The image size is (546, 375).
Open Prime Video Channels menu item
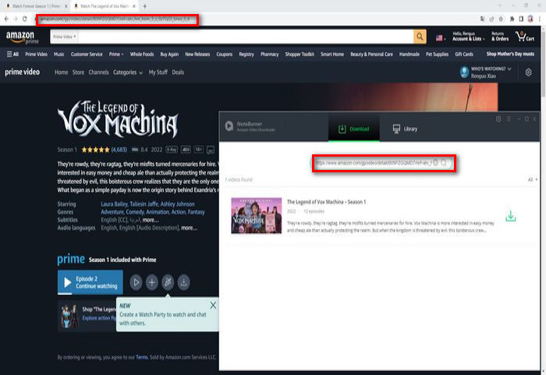pos(98,73)
